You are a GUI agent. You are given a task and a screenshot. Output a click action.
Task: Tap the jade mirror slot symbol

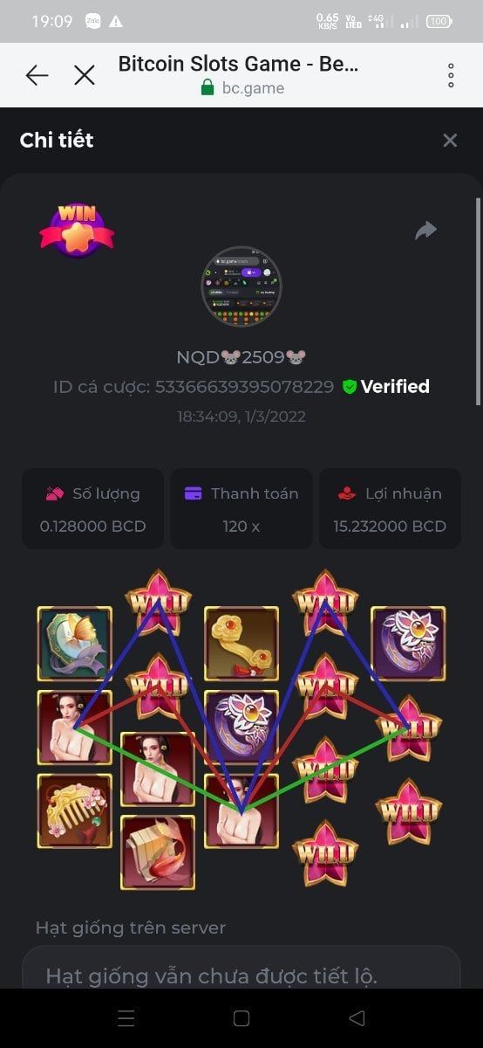tap(74, 644)
